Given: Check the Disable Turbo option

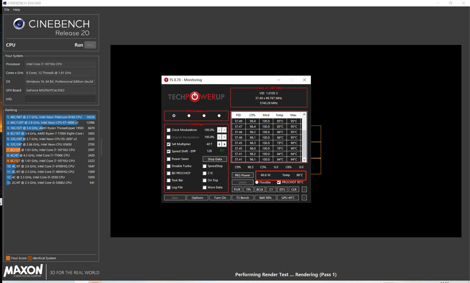Looking at the screenshot, I should (168, 166).
